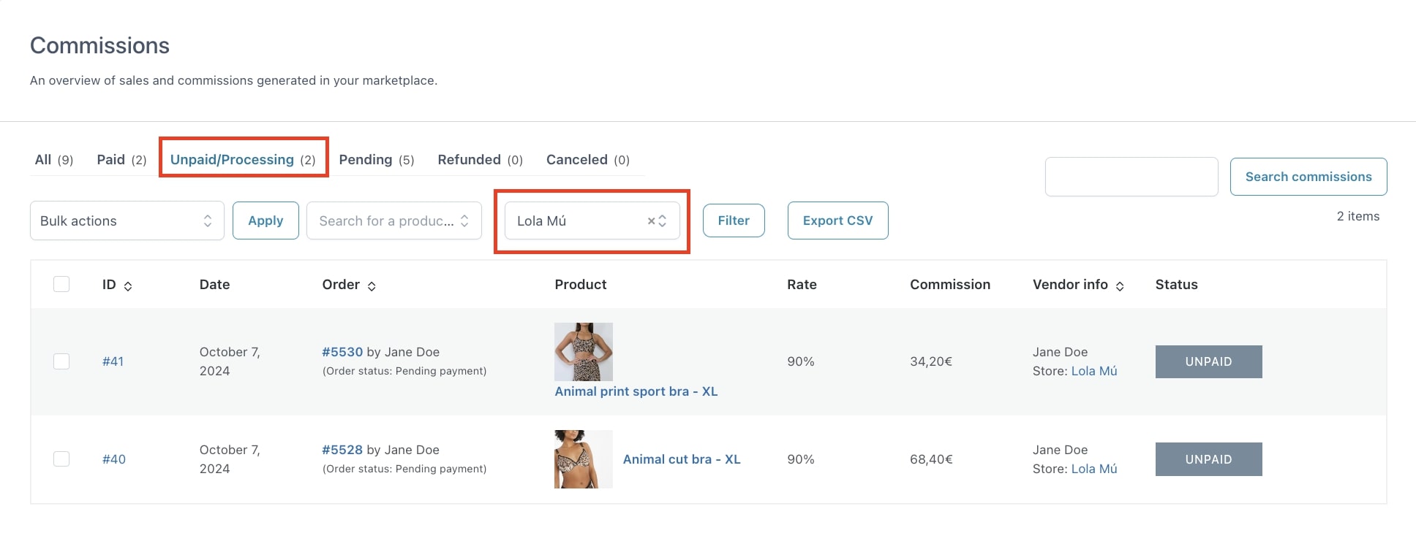Click the October 7, 2024 date for #41
This screenshot has width=1416, height=533.
click(230, 361)
